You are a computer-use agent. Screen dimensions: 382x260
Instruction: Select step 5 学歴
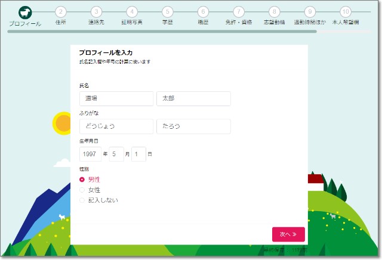point(168,12)
